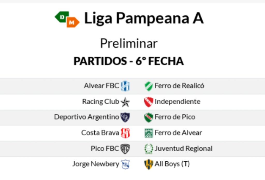Screen dimensions: 265x180
Task: Click the Alvear FBC team crest
Action: click(125, 86)
